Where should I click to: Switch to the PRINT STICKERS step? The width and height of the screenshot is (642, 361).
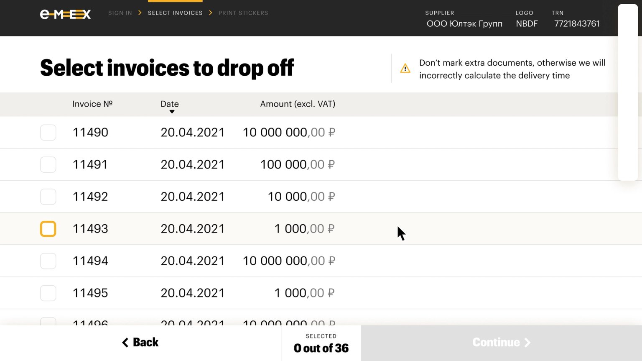tap(243, 13)
